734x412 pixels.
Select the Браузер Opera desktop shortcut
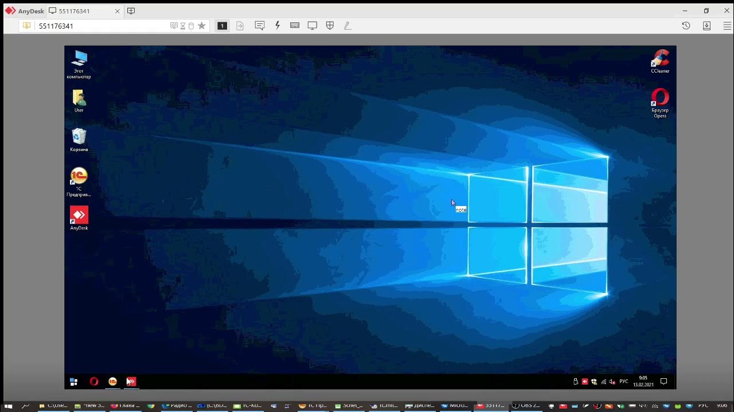(660, 104)
